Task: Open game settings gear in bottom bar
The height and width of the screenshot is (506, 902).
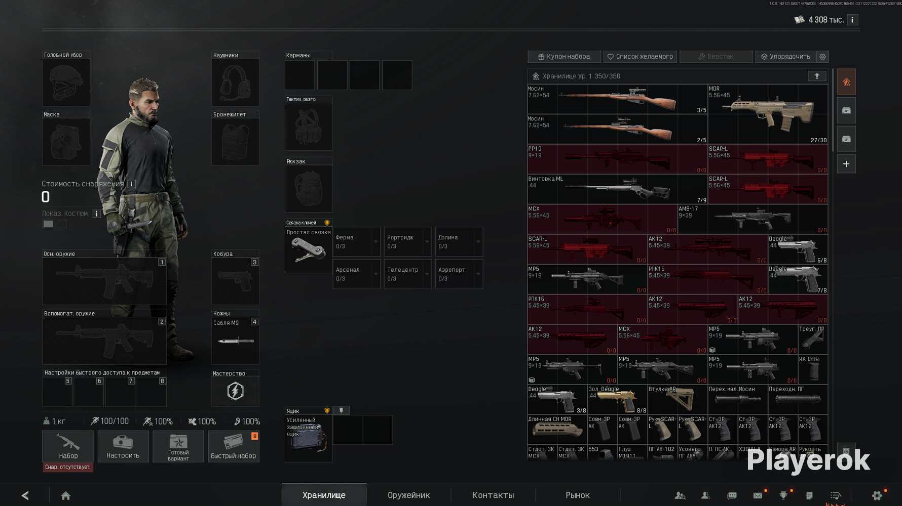Action: [x=877, y=495]
